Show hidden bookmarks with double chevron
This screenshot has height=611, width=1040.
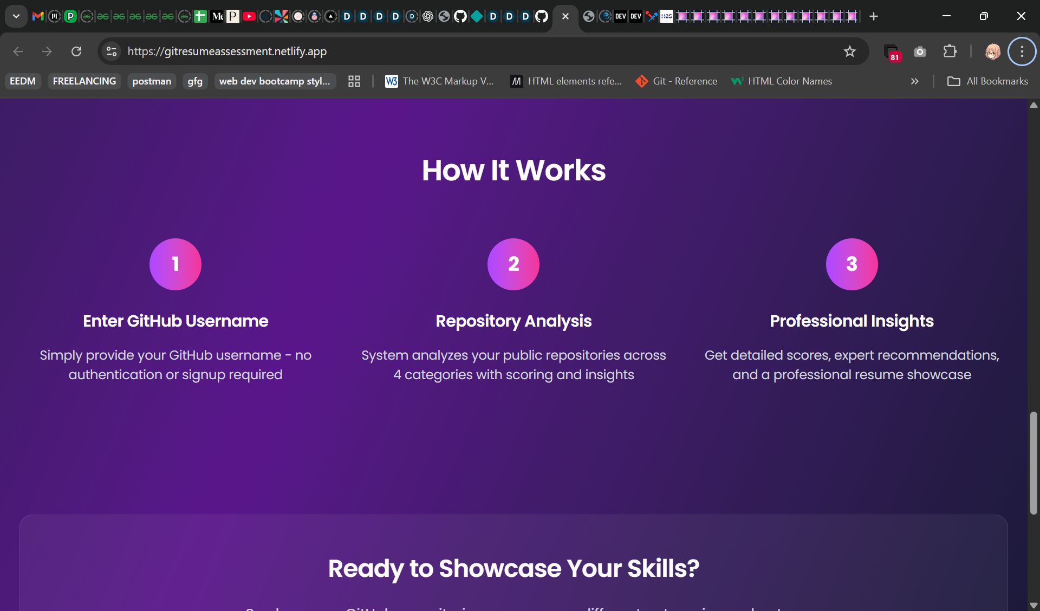(x=914, y=81)
